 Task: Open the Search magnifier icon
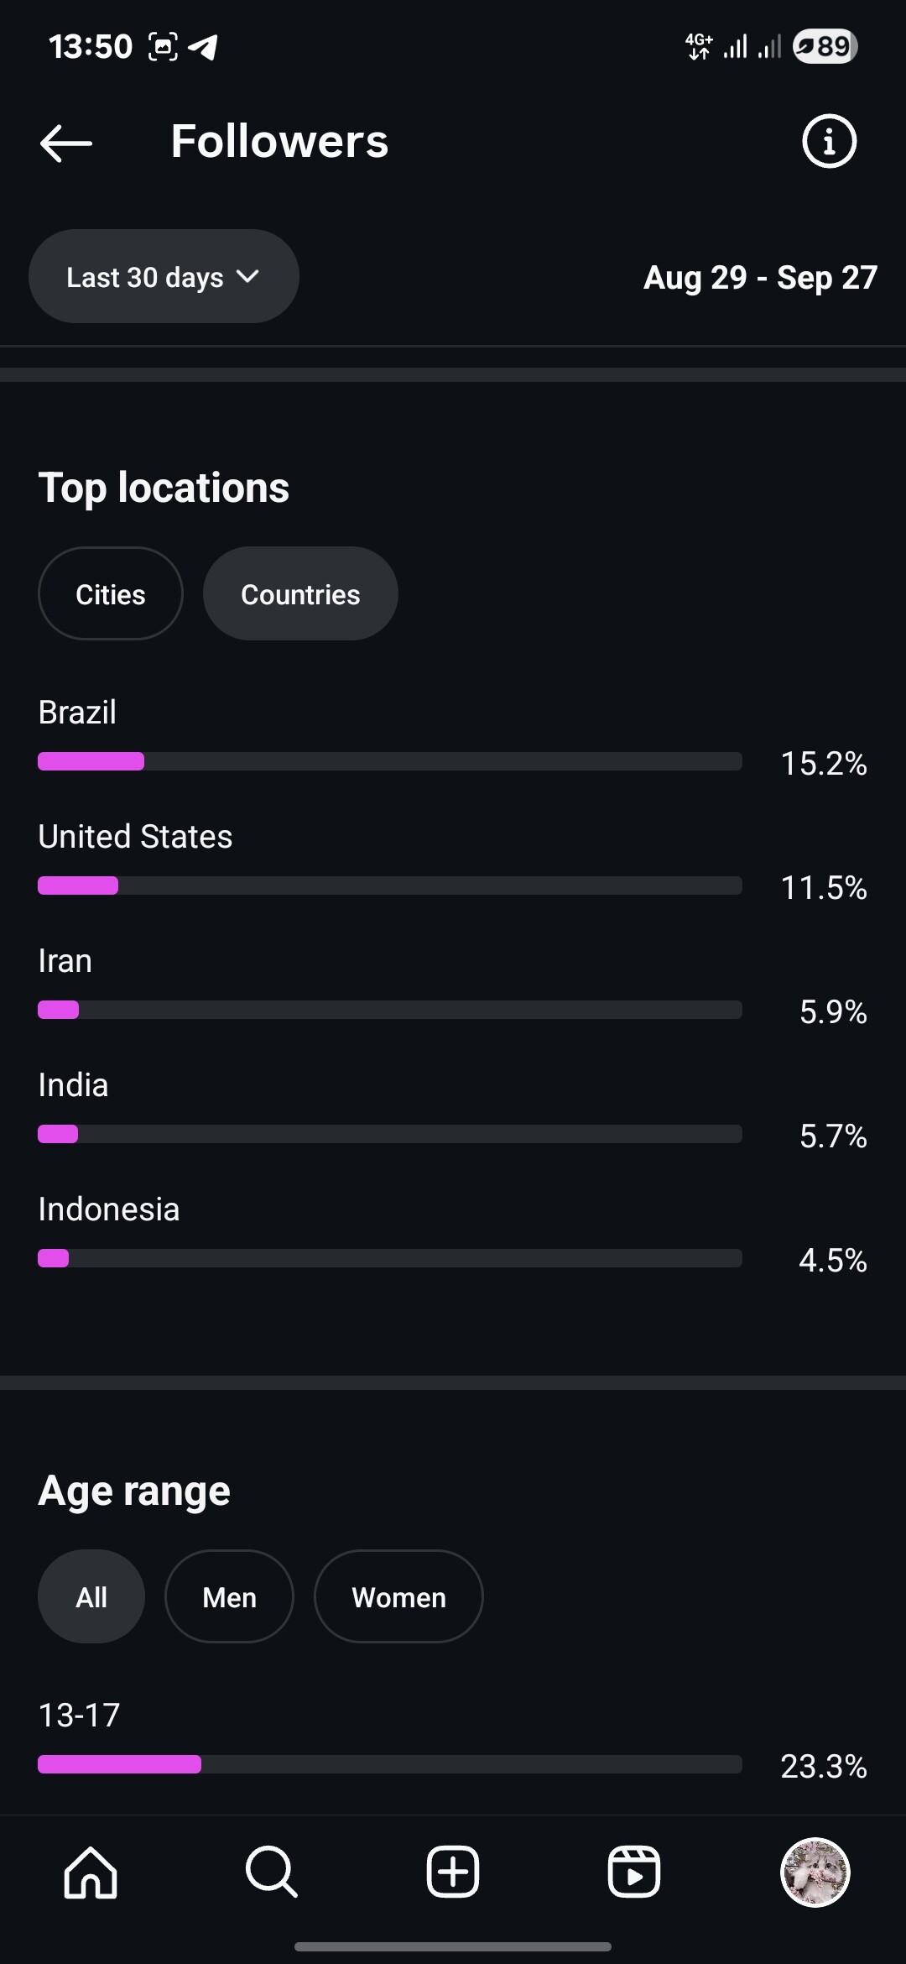click(272, 1872)
